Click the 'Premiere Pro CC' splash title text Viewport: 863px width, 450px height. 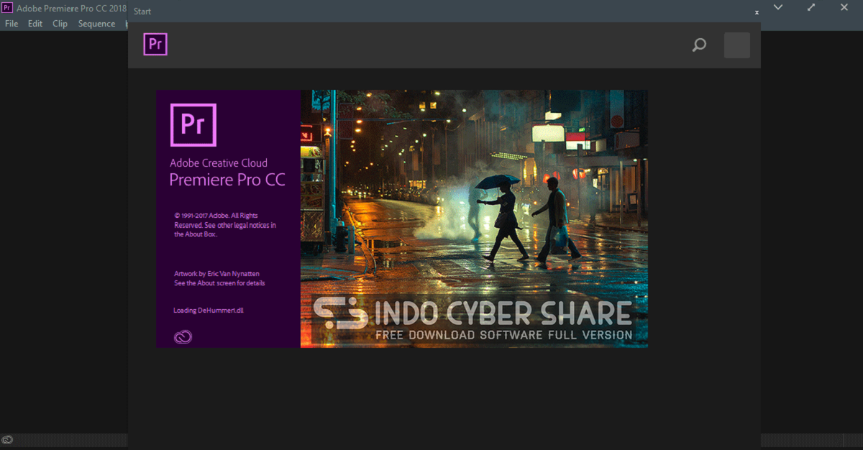pyautogui.click(x=227, y=180)
